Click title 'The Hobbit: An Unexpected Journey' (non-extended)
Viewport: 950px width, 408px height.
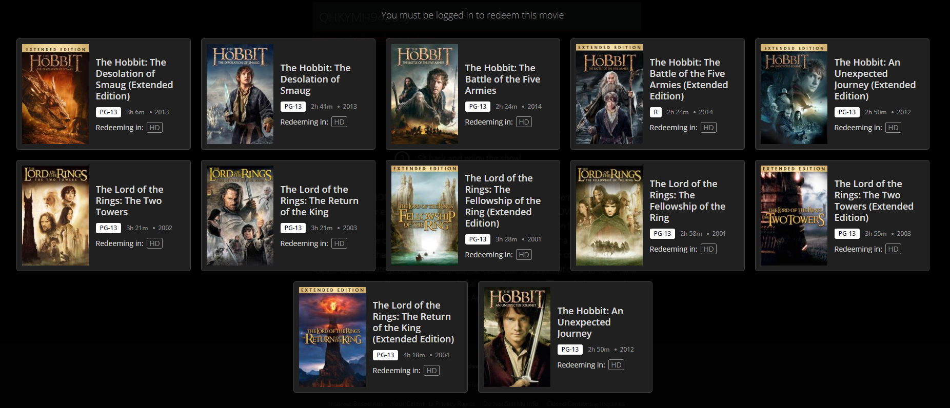[590, 322]
